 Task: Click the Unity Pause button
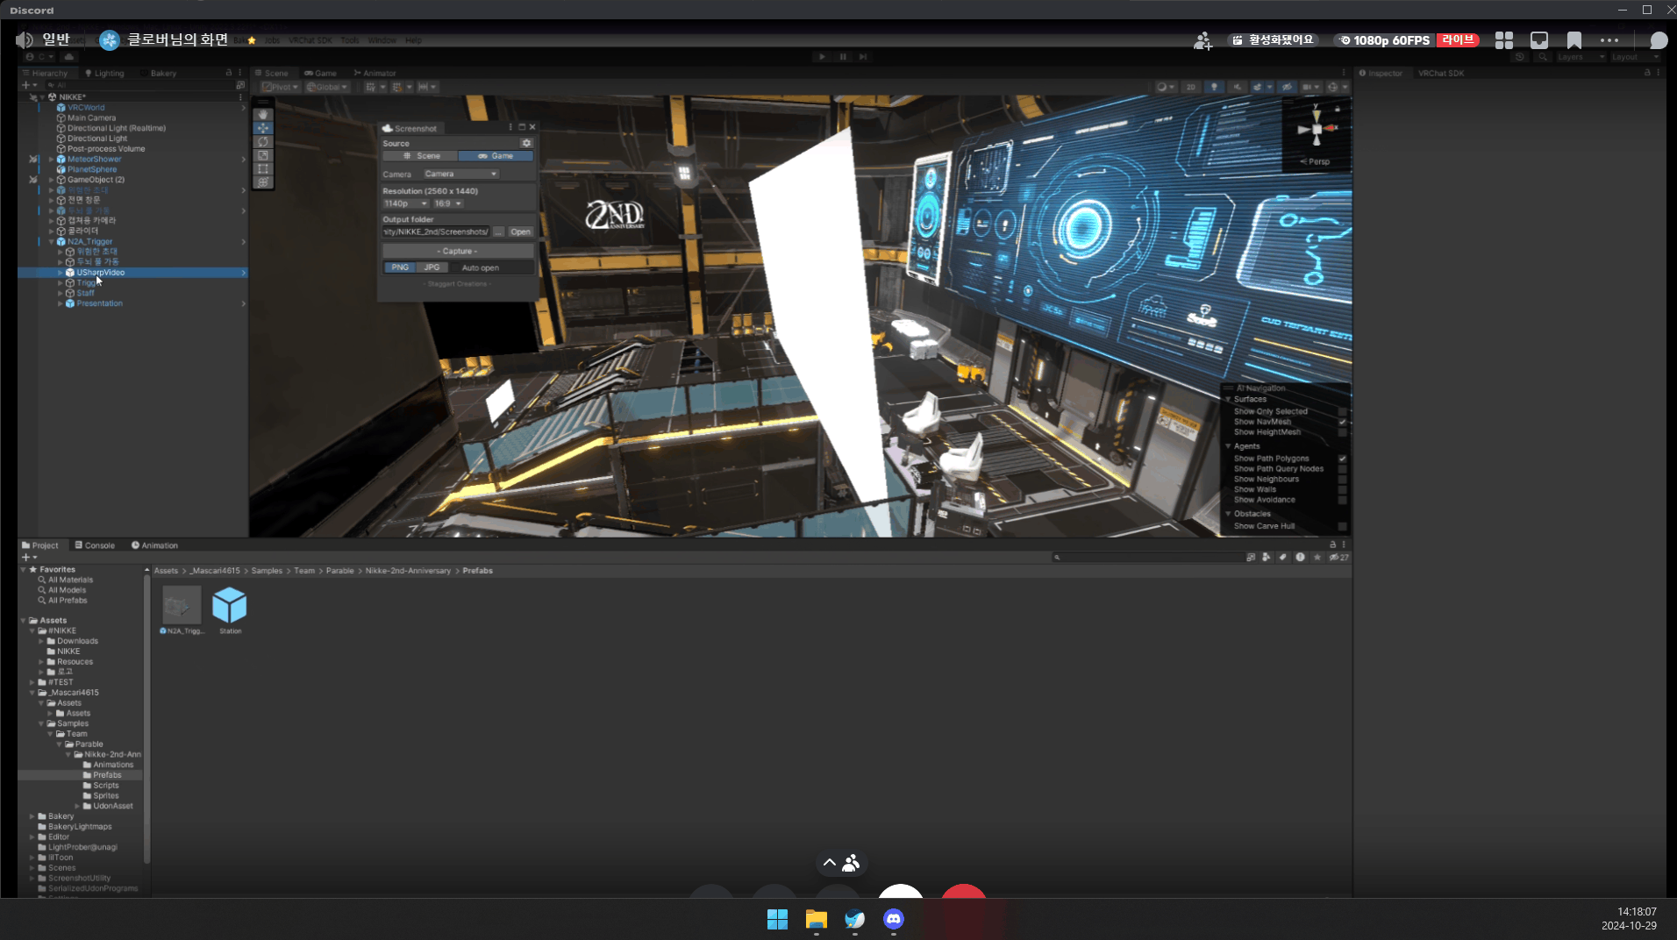tap(843, 57)
